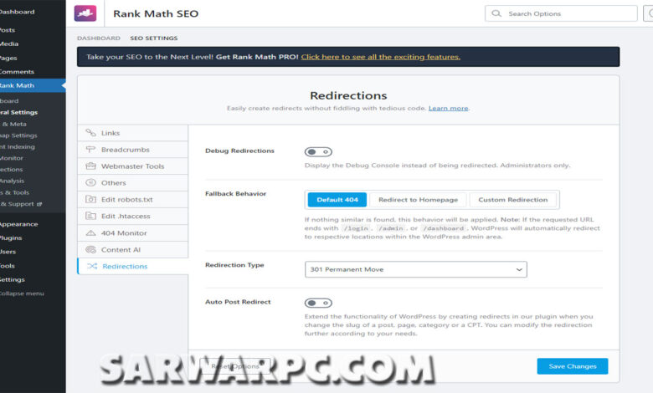Click the 404 Monitor warning icon
Viewport: 653px width, 393px height.
90,233
